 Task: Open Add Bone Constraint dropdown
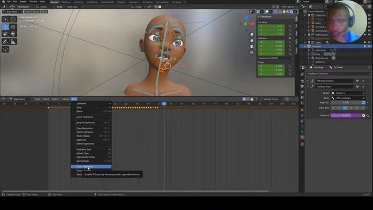(x=338, y=74)
